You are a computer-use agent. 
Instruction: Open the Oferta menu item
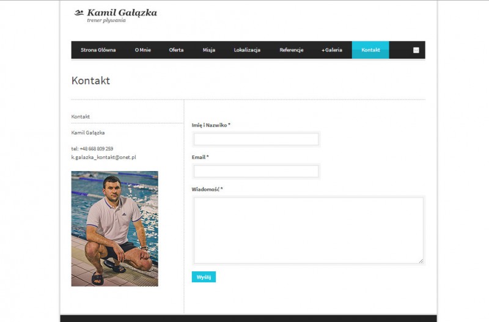tap(176, 50)
